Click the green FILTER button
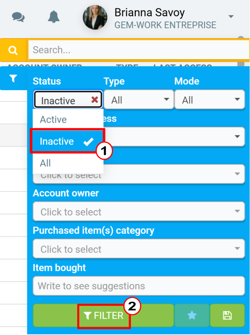The image size is (250, 335). [x=104, y=315]
